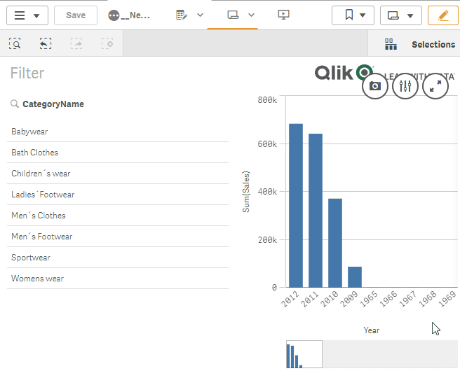Open chart exploration menu sliders icon

click(x=405, y=86)
